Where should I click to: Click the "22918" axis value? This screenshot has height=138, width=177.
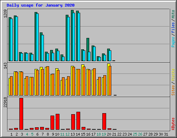tap(5, 102)
